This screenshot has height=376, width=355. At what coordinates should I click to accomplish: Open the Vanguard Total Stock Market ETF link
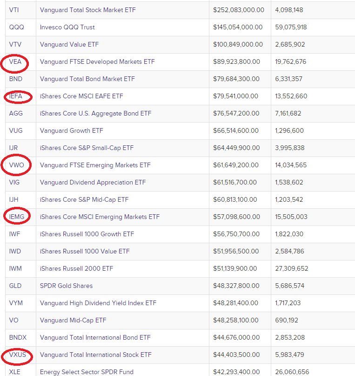(x=87, y=10)
